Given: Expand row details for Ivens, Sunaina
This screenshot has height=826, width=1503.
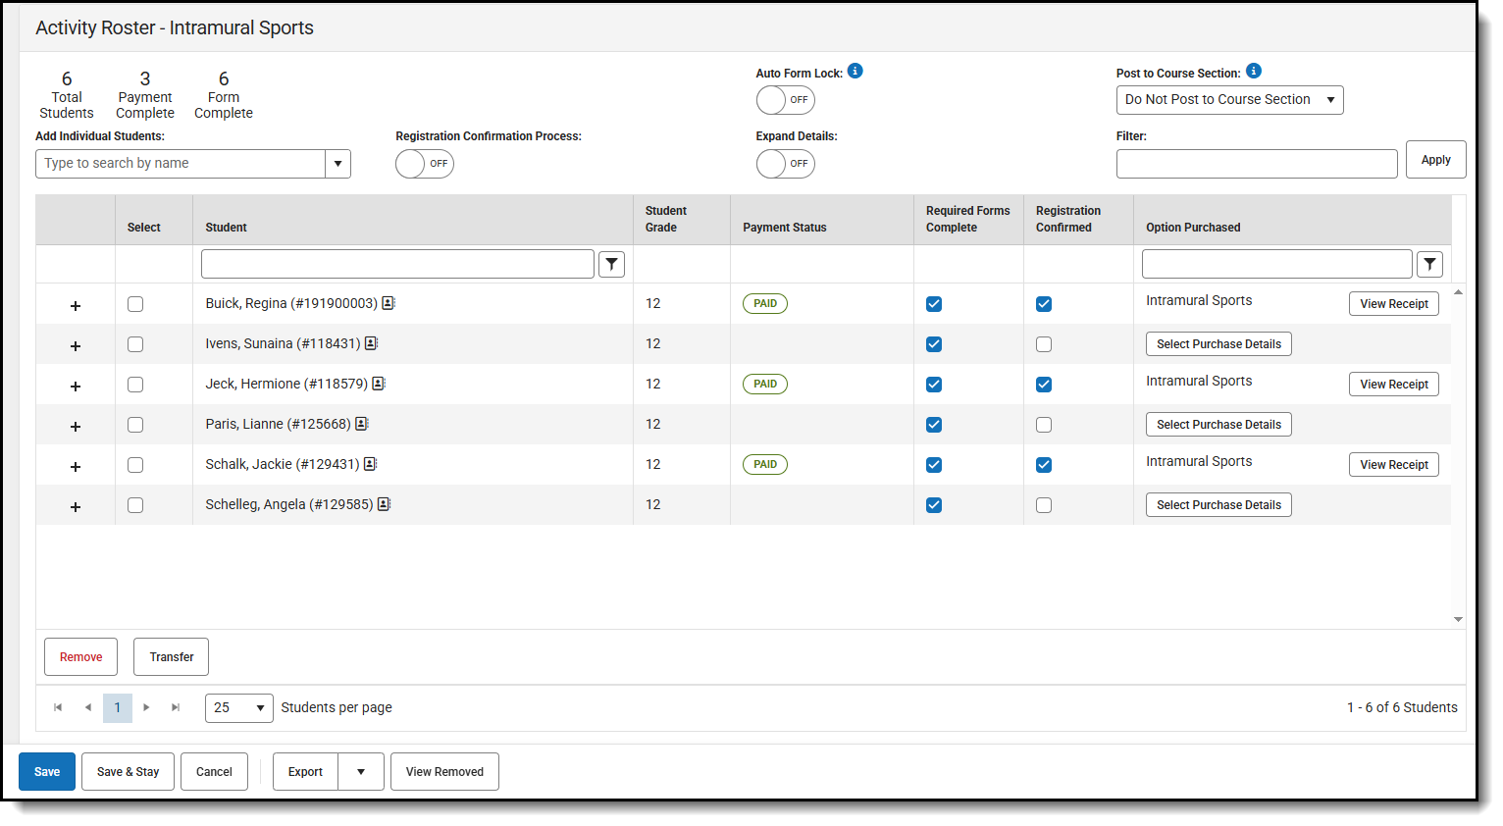Looking at the screenshot, I should pyautogui.click(x=76, y=346).
